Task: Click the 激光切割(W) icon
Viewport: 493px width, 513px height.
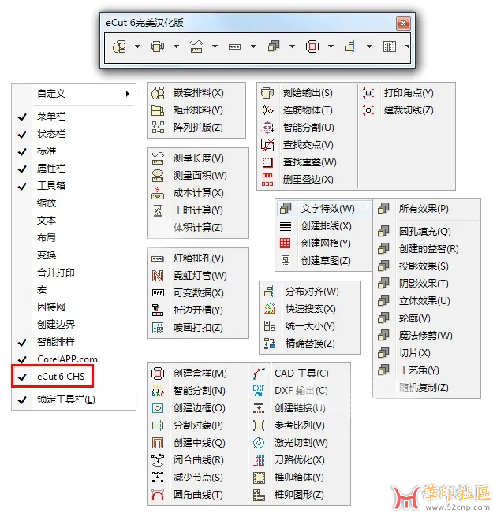Action: pyautogui.click(x=259, y=443)
